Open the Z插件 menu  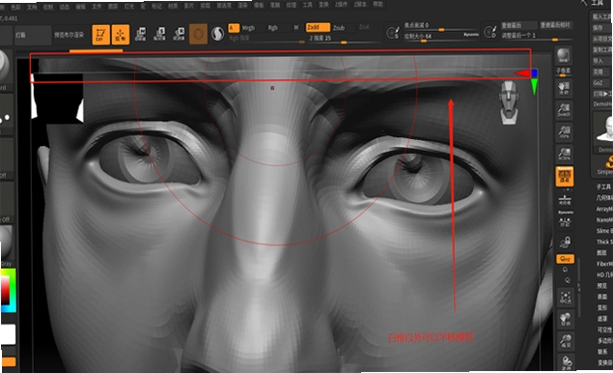(x=341, y=5)
